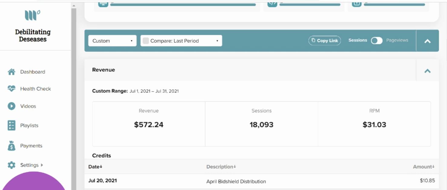
Task: Click the sidebar vertical scrollbar
Action: tap(74, 99)
